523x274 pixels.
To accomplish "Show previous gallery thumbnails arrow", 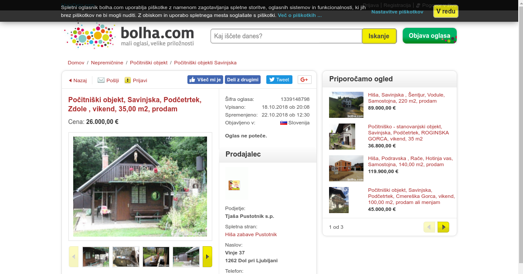I will pos(74,257).
